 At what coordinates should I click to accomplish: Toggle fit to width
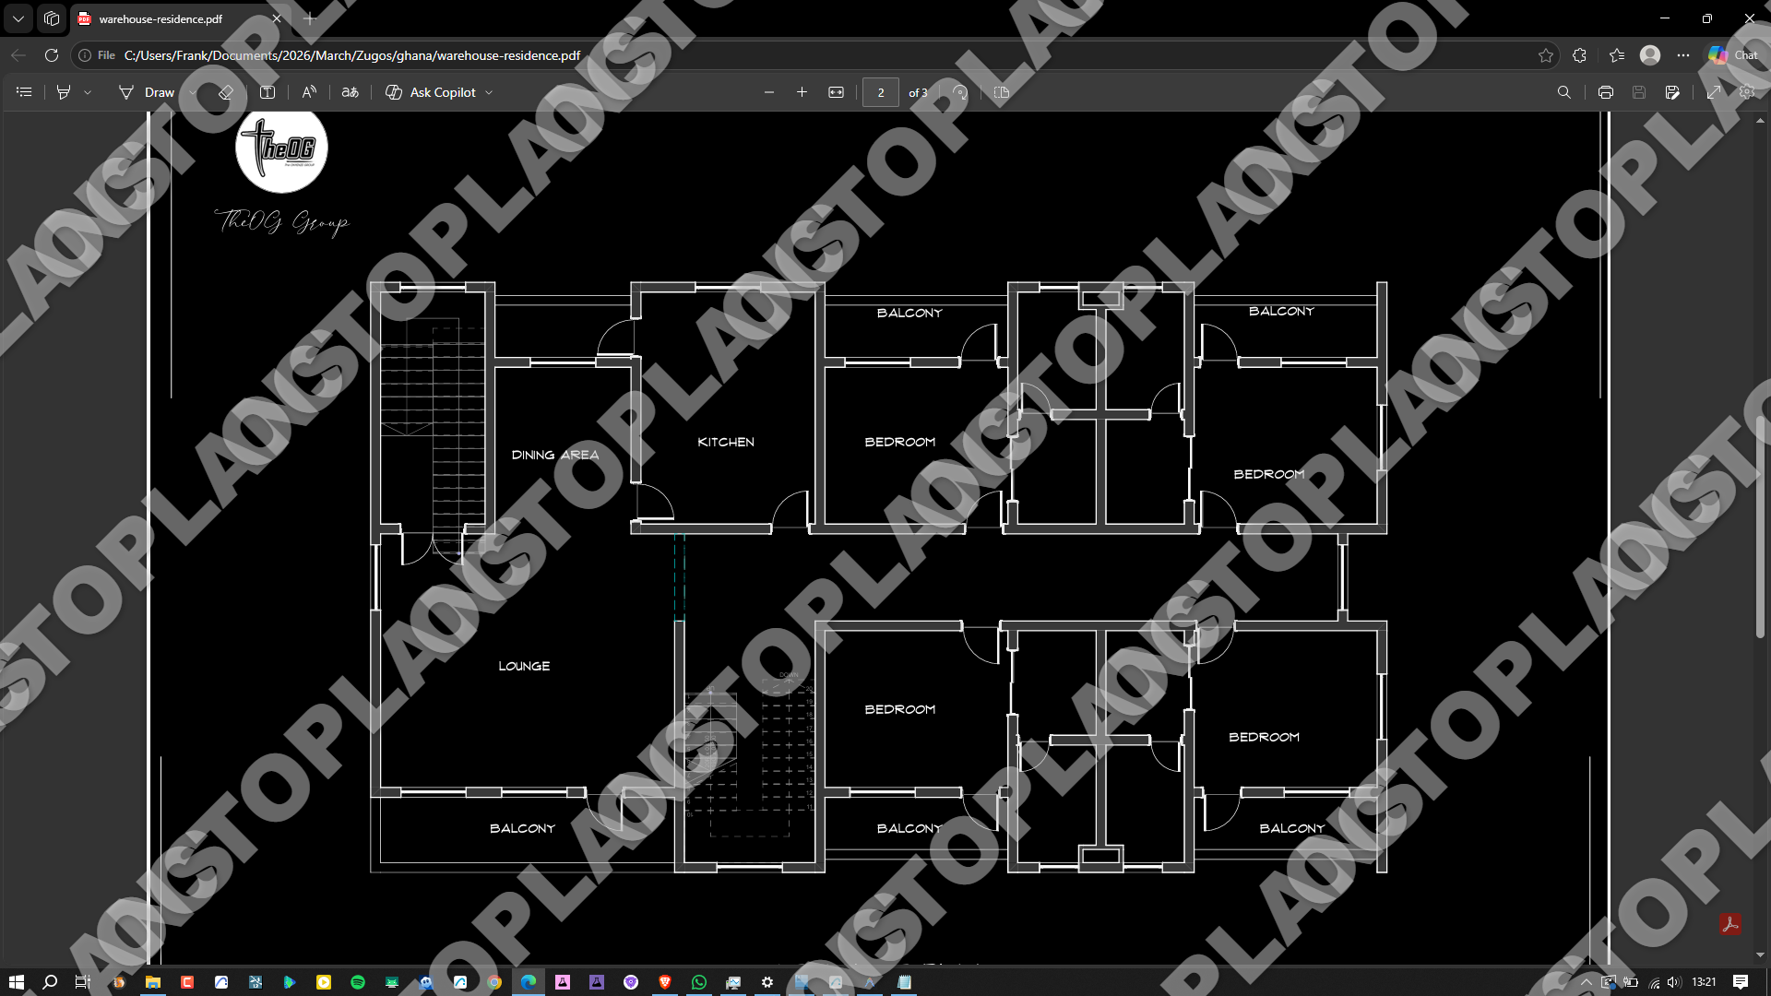coord(837,92)
